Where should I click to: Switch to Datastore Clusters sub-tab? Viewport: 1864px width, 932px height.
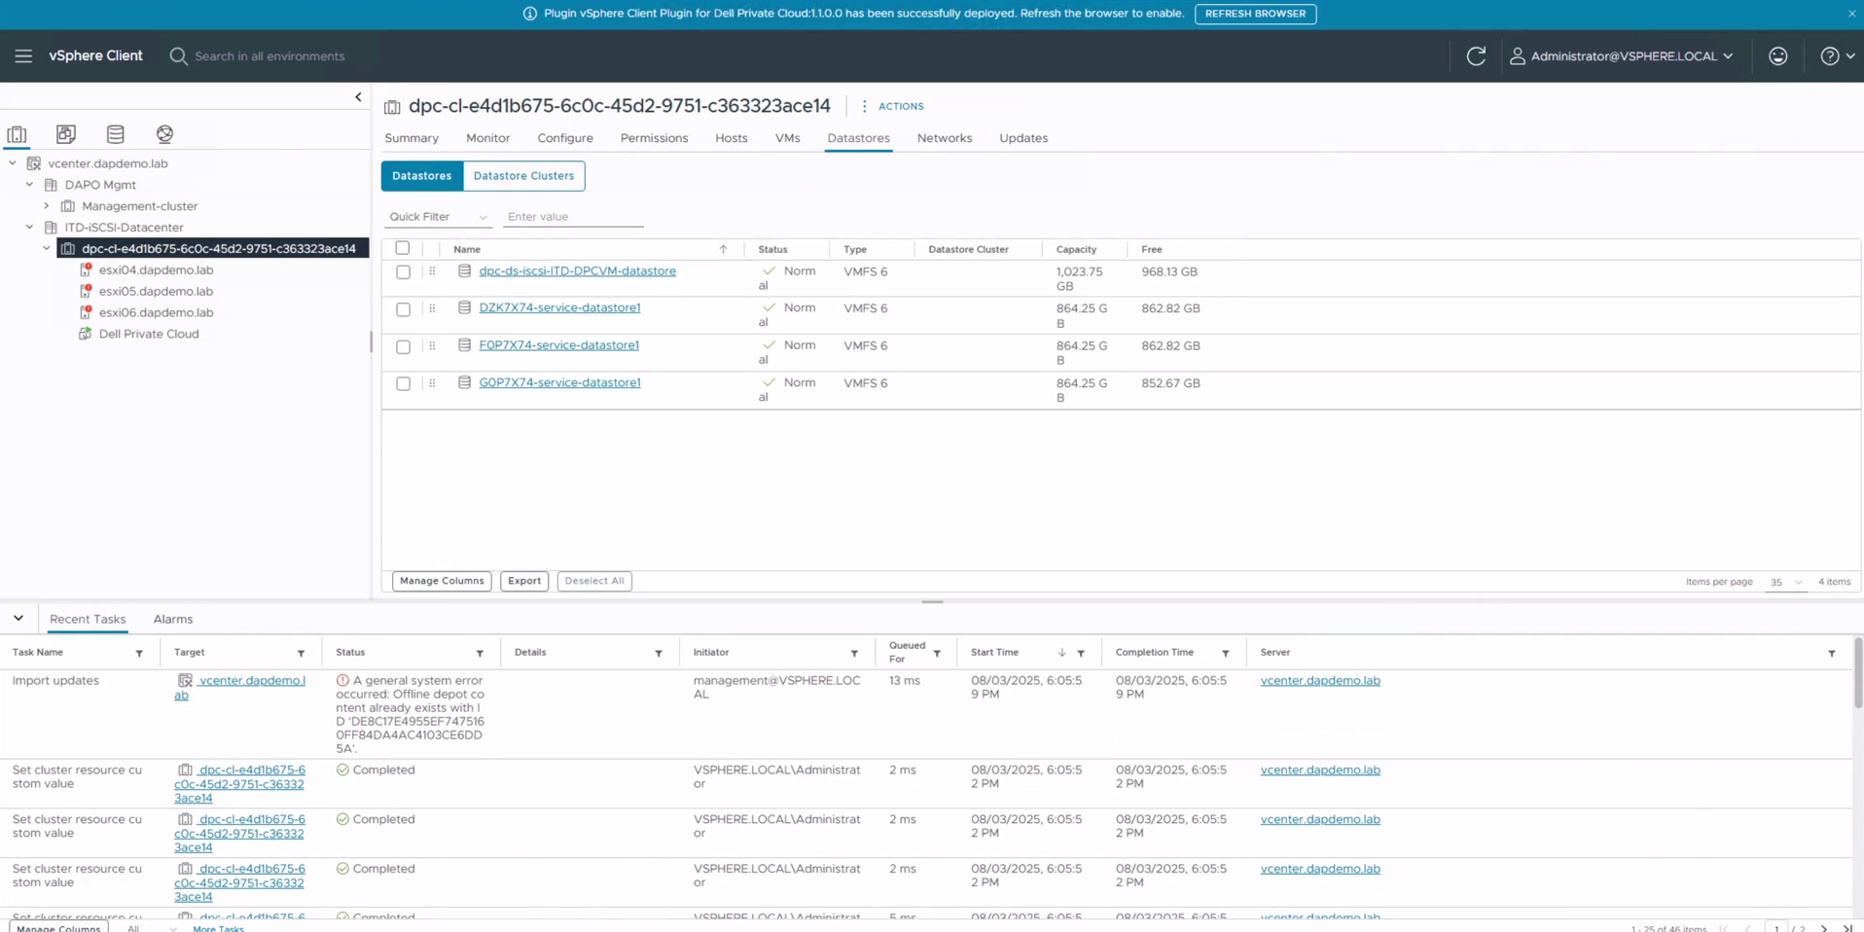pyautogui.click(x=523, y=176)
